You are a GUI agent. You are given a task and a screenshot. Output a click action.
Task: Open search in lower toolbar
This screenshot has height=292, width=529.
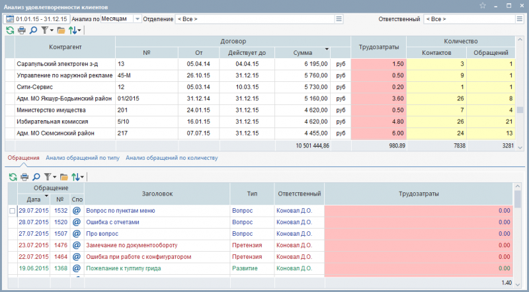tap(36, 176)
